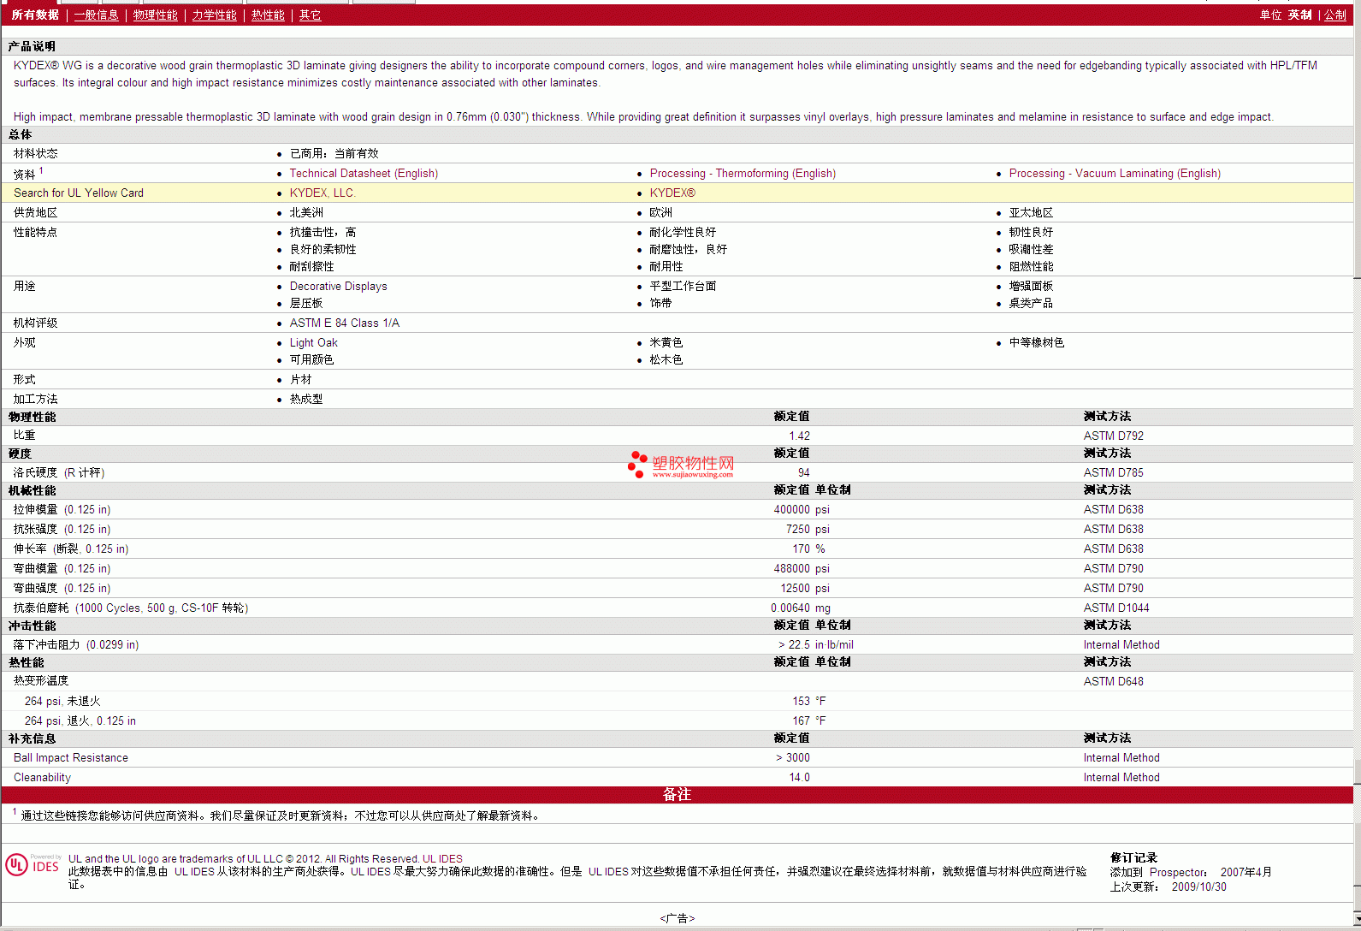
Task: Click the ASTM D785 test method cell
Action: [x=1113, y=472]
